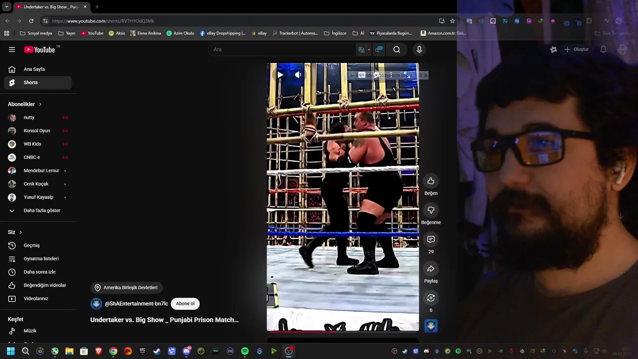Viewport: 638px width, 359px height.
Task: Open the nutty subscription channel
Action: (38, 118)
